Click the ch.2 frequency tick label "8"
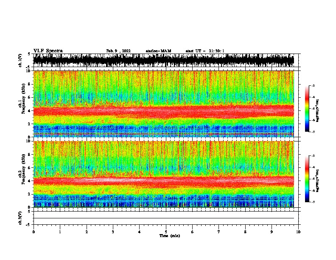The height and width of the screenshot is (260, 336). (x=30, y=154)
